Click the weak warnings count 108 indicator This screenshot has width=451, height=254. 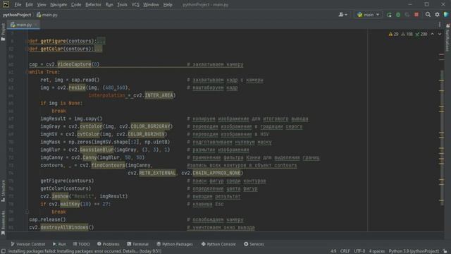[407, 34]
